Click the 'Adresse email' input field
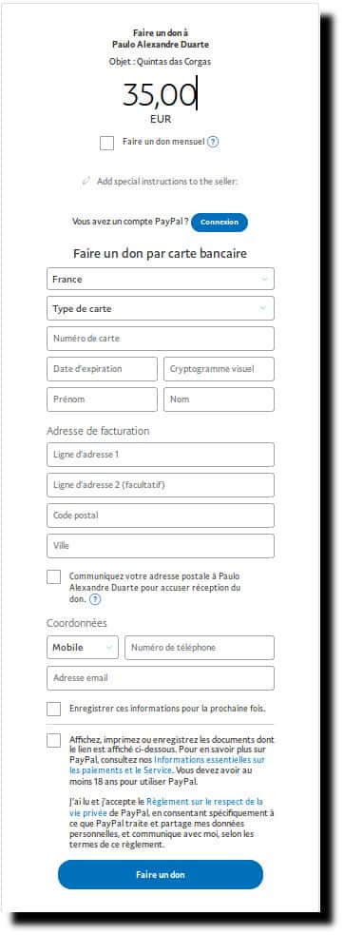The height and width of the screenshot is (935, 344). [x=161, y=678]
